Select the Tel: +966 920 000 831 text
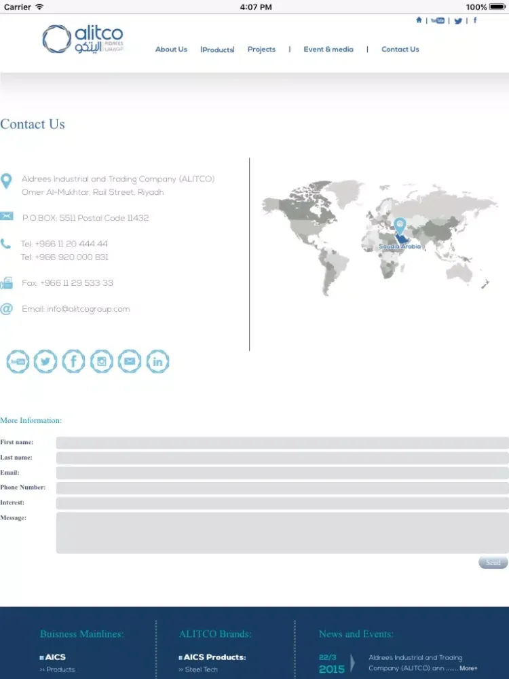This screenshot has height=679, width=509. (x=64, y=257)
